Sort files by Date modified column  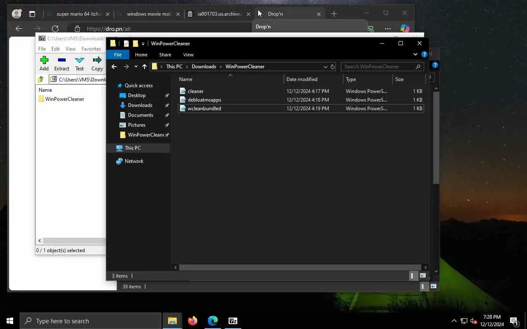(x=313, y=79)
